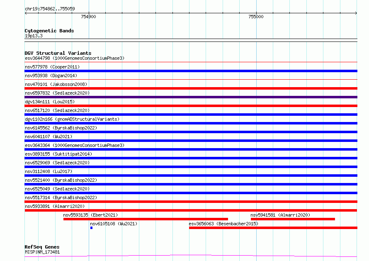Click the magenta MISP gene track line

191,256
